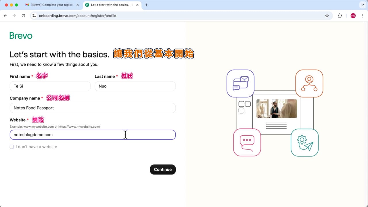Select the email campaign icon in the illustration
The width and height of the screenshot is (368, 207).
[x=240, y=83]
